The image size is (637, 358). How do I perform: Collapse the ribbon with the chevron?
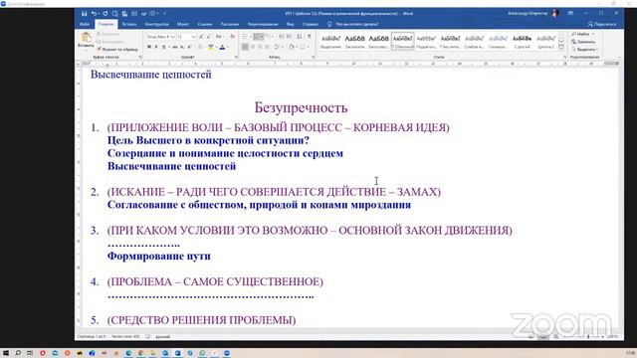619,58
